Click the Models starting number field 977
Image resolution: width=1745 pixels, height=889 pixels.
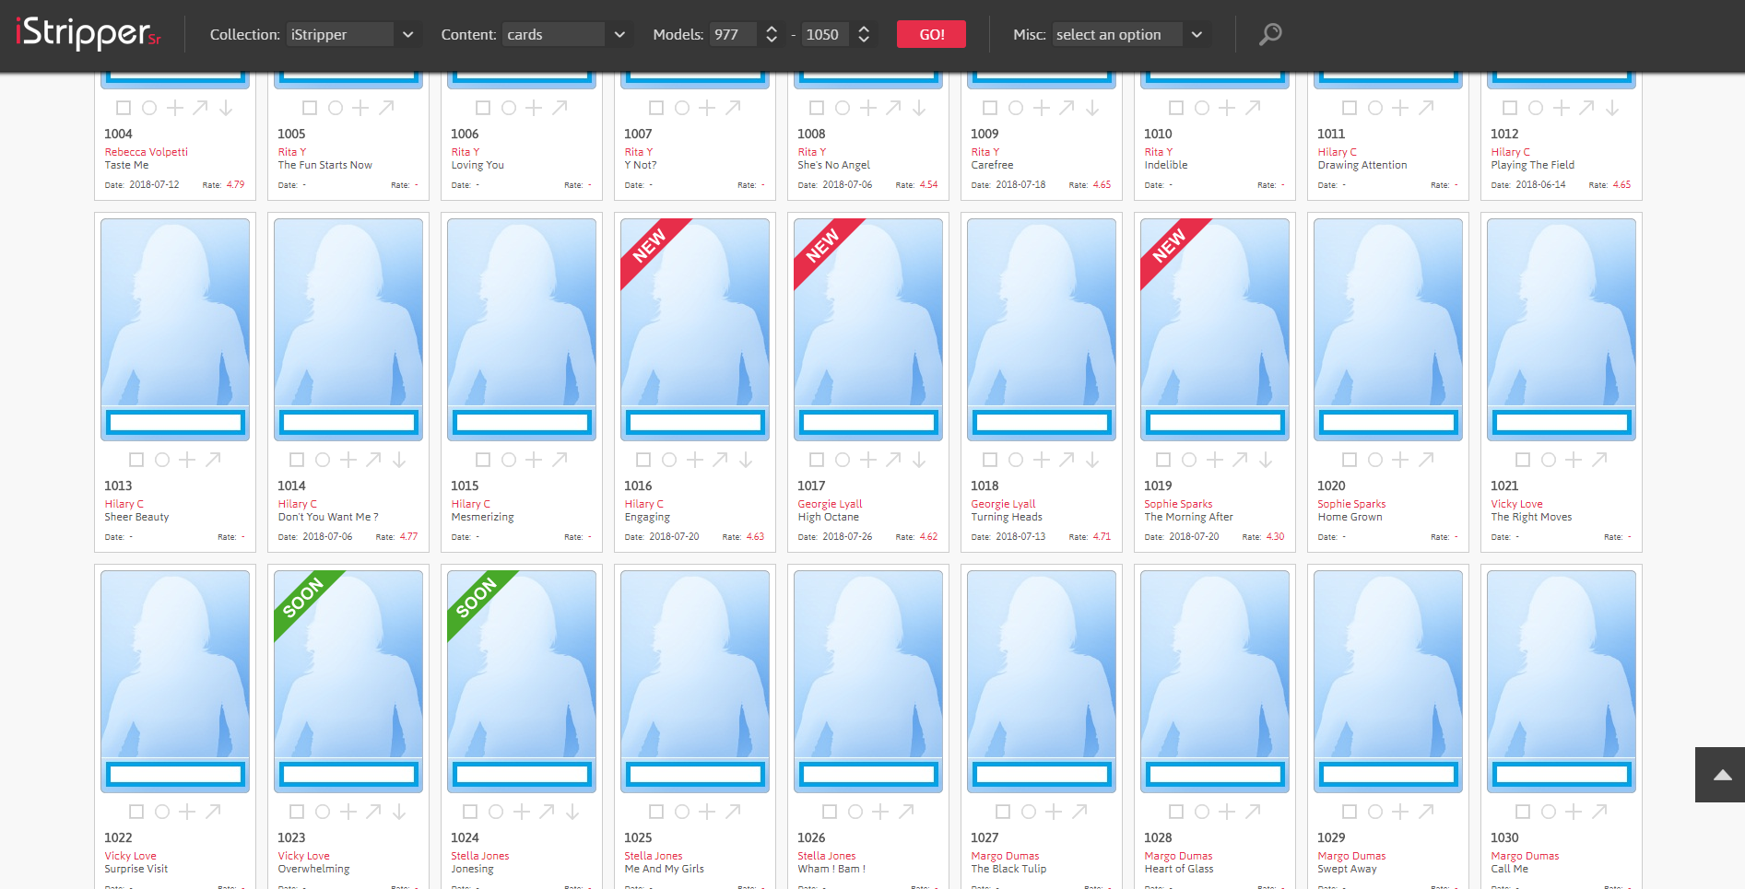(x=732, y=35)
